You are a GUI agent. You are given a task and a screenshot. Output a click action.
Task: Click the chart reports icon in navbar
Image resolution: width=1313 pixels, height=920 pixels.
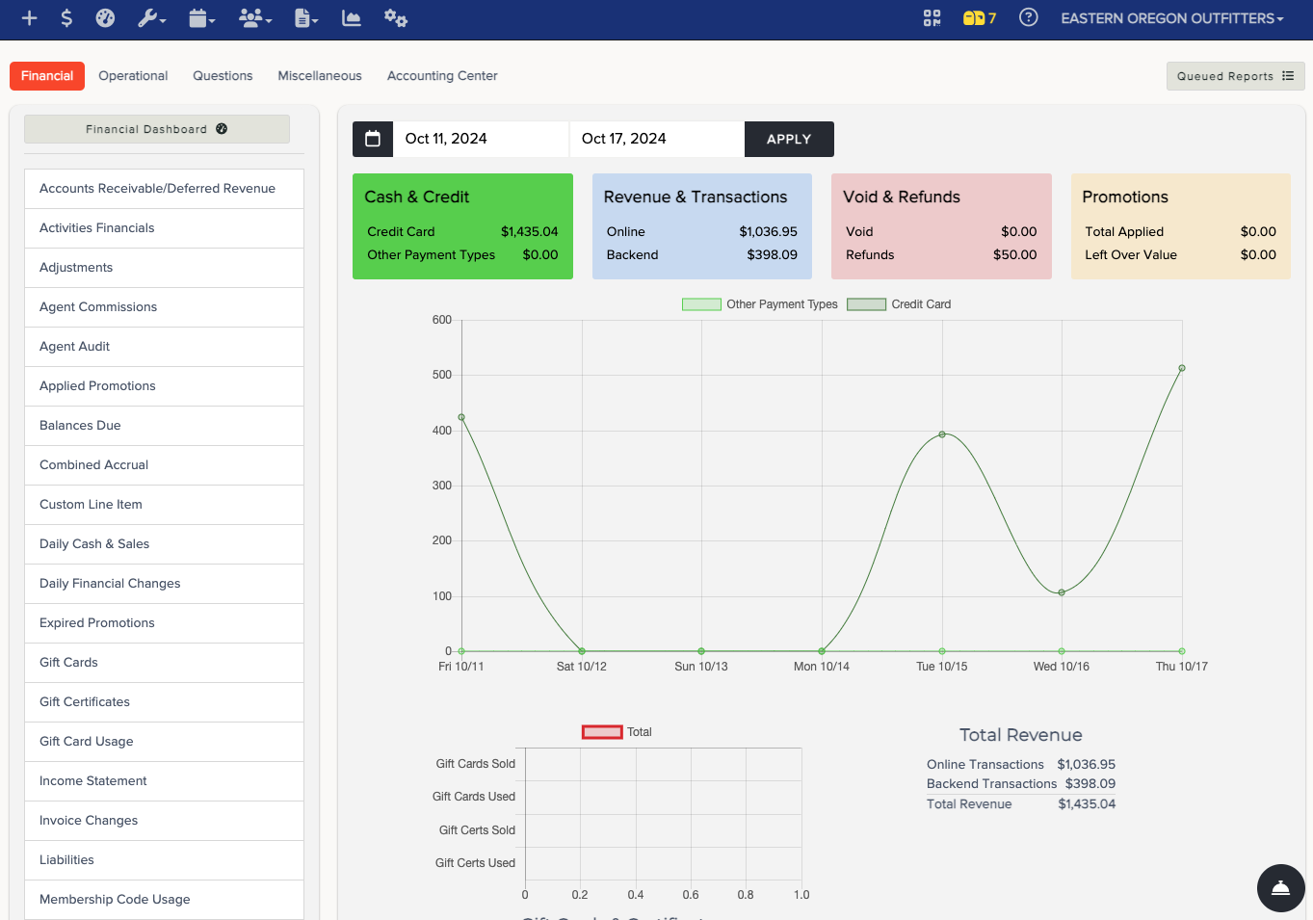(x=352, y=18)
